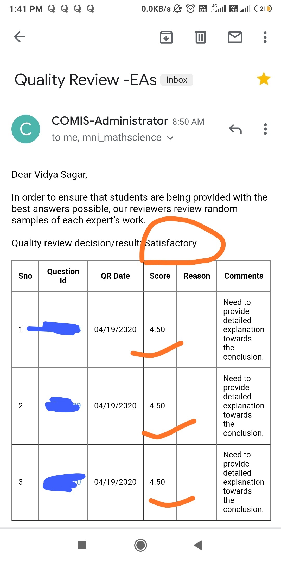Open message options beside reply arrow
This screenshot has width=281, height=562.
(x=265, y=129)
